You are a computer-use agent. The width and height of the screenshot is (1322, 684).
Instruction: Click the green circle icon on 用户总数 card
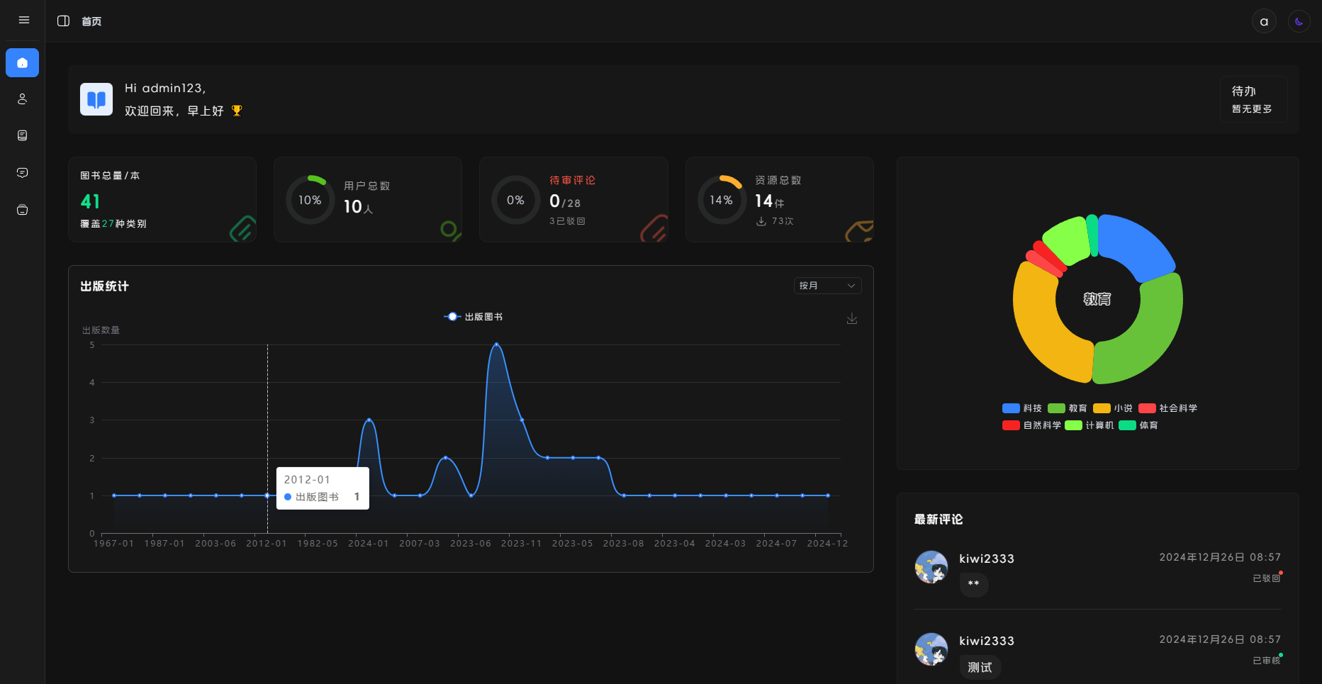click(x=450, y=230)
